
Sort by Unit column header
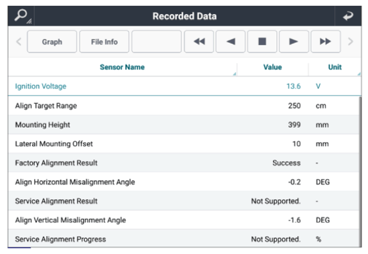(335, 67)
